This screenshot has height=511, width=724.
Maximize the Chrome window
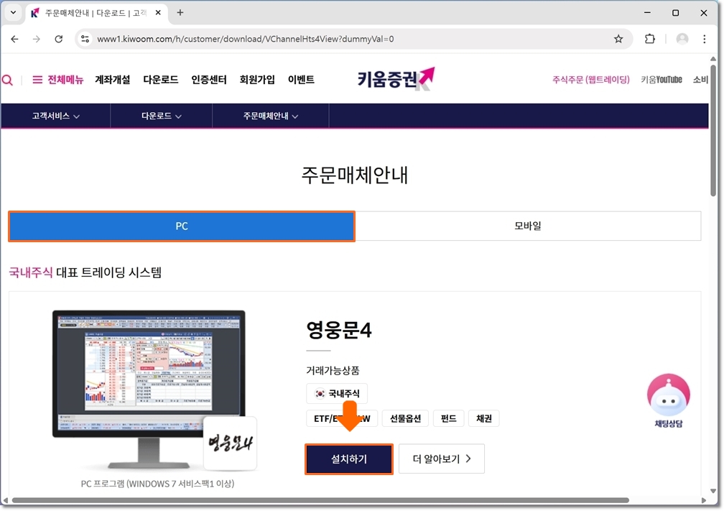pyautogui.click(x=675, y=12)
